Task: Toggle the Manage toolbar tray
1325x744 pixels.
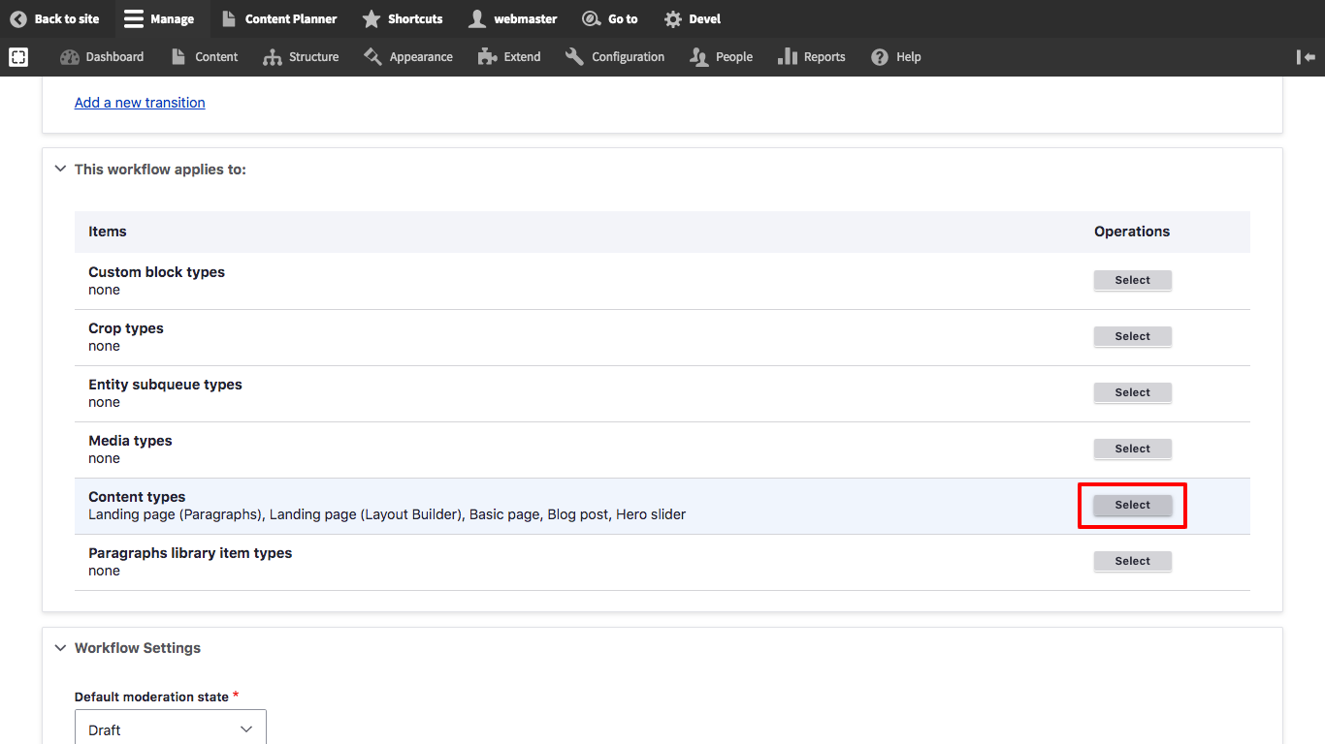Action: (x=159, y=19)
